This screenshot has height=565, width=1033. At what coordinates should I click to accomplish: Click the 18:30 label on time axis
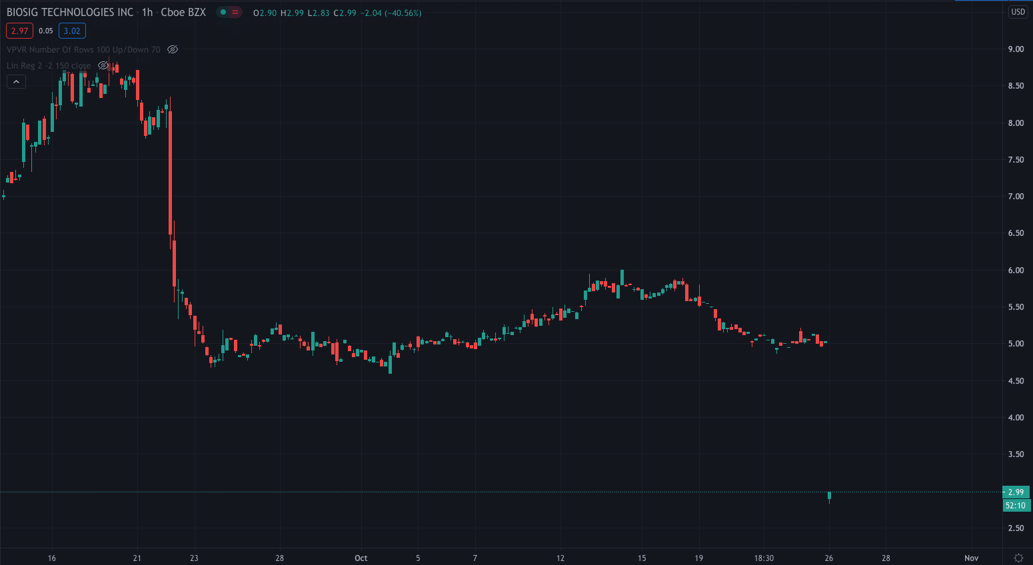(764, 558)
